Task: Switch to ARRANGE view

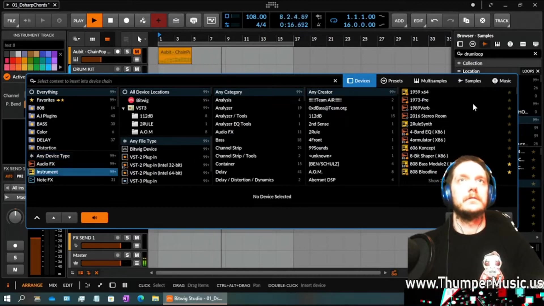Action: [x=32, y=285]
